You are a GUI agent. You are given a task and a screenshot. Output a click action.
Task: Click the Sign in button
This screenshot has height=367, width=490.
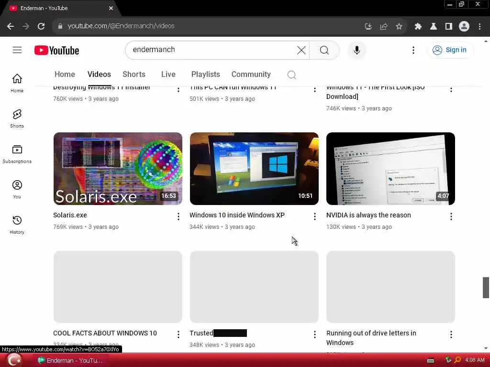(x=450, y=50)
